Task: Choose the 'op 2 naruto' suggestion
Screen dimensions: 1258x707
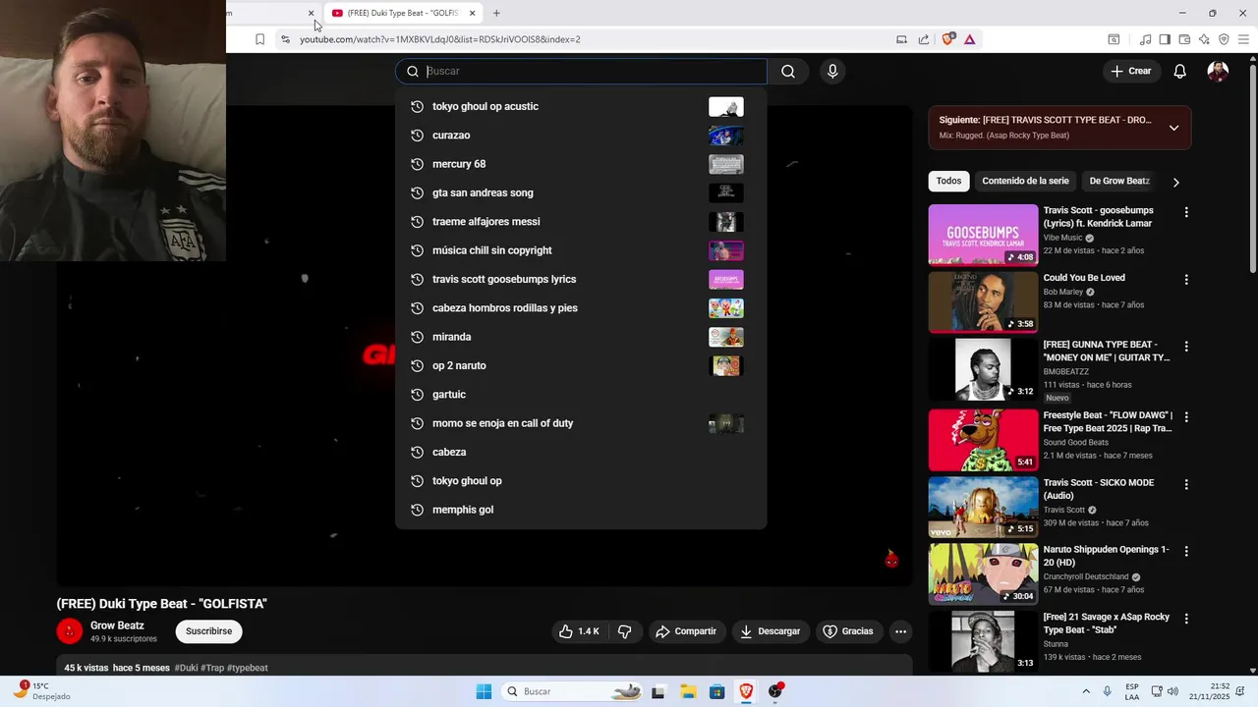Action: [580, 365]
